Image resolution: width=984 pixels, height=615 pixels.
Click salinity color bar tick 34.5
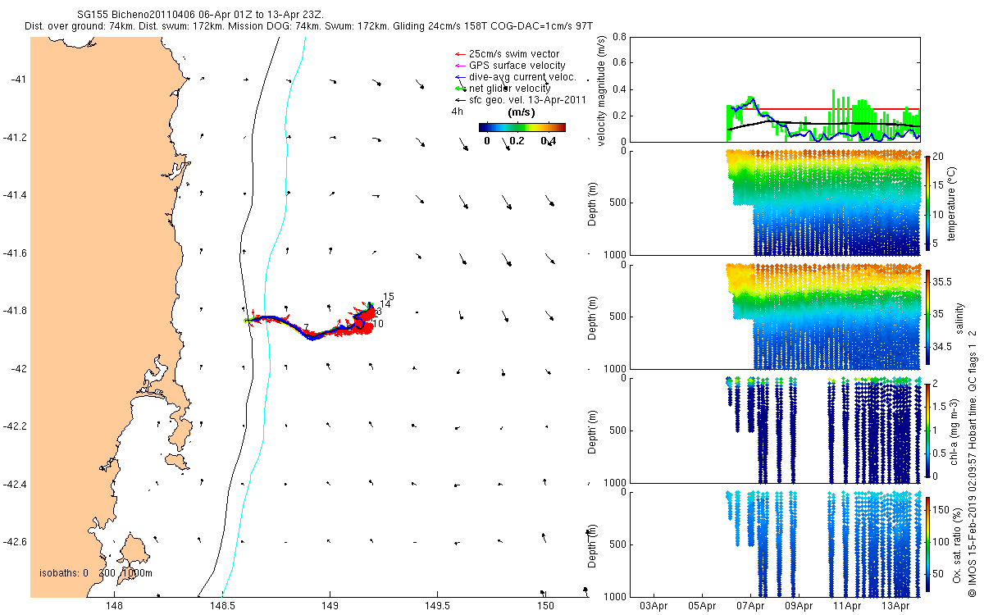(x=943, y=348)
